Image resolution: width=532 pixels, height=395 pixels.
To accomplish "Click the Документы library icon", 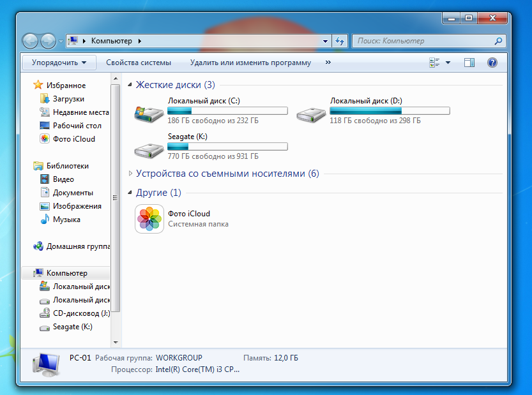I will pyautogui.click(x=45, y=192).
